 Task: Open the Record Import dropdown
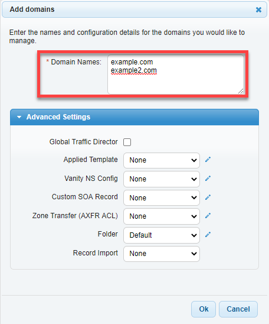(x=162, y=254)
